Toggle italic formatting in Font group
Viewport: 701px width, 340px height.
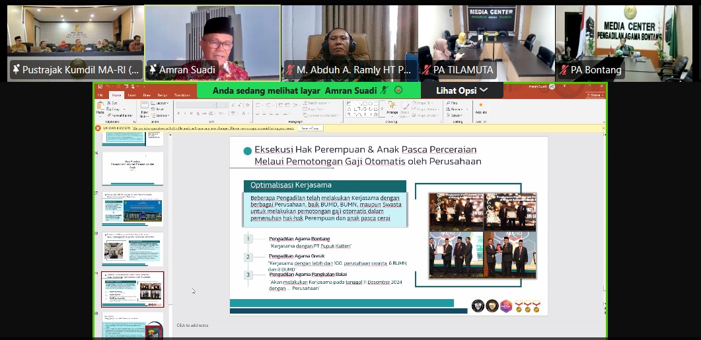pyautogui.click(x=185, y=113)
